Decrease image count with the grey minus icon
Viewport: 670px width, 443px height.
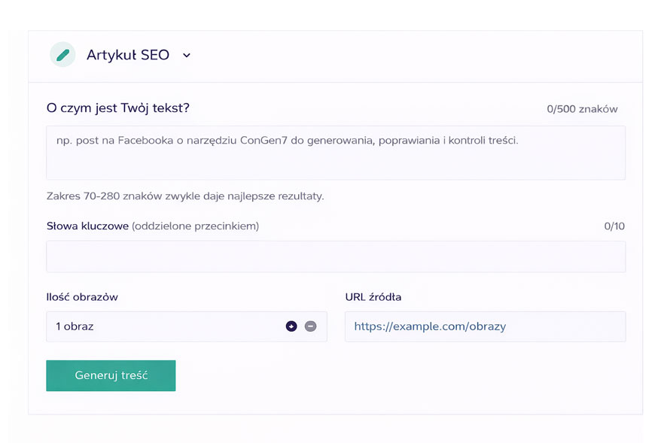click(310, 326)
